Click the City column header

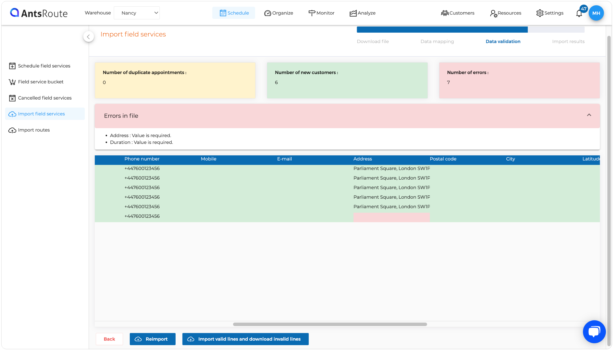[510, 159]
